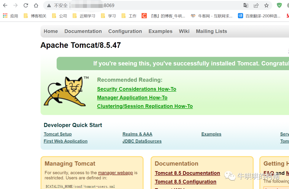
Task: Open the Examples nav item in top bar
Action: pyautogui.click(x=161, y=31)
